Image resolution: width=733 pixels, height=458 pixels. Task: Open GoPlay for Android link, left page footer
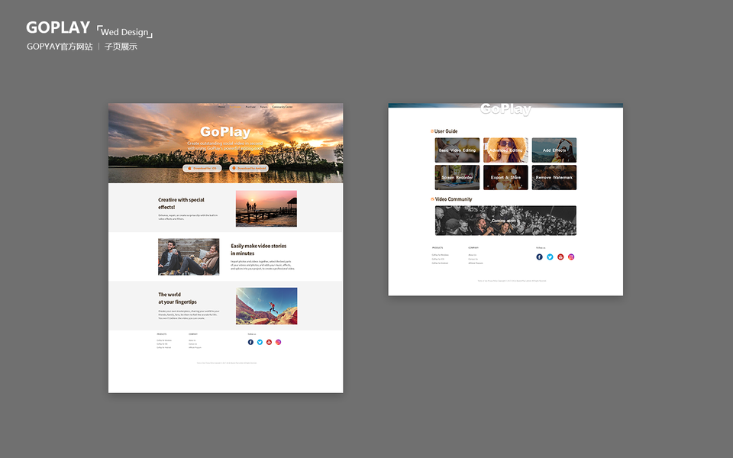163,348
